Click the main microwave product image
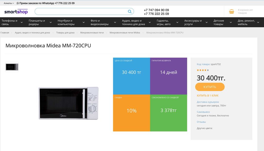 [x=68, y=103]
